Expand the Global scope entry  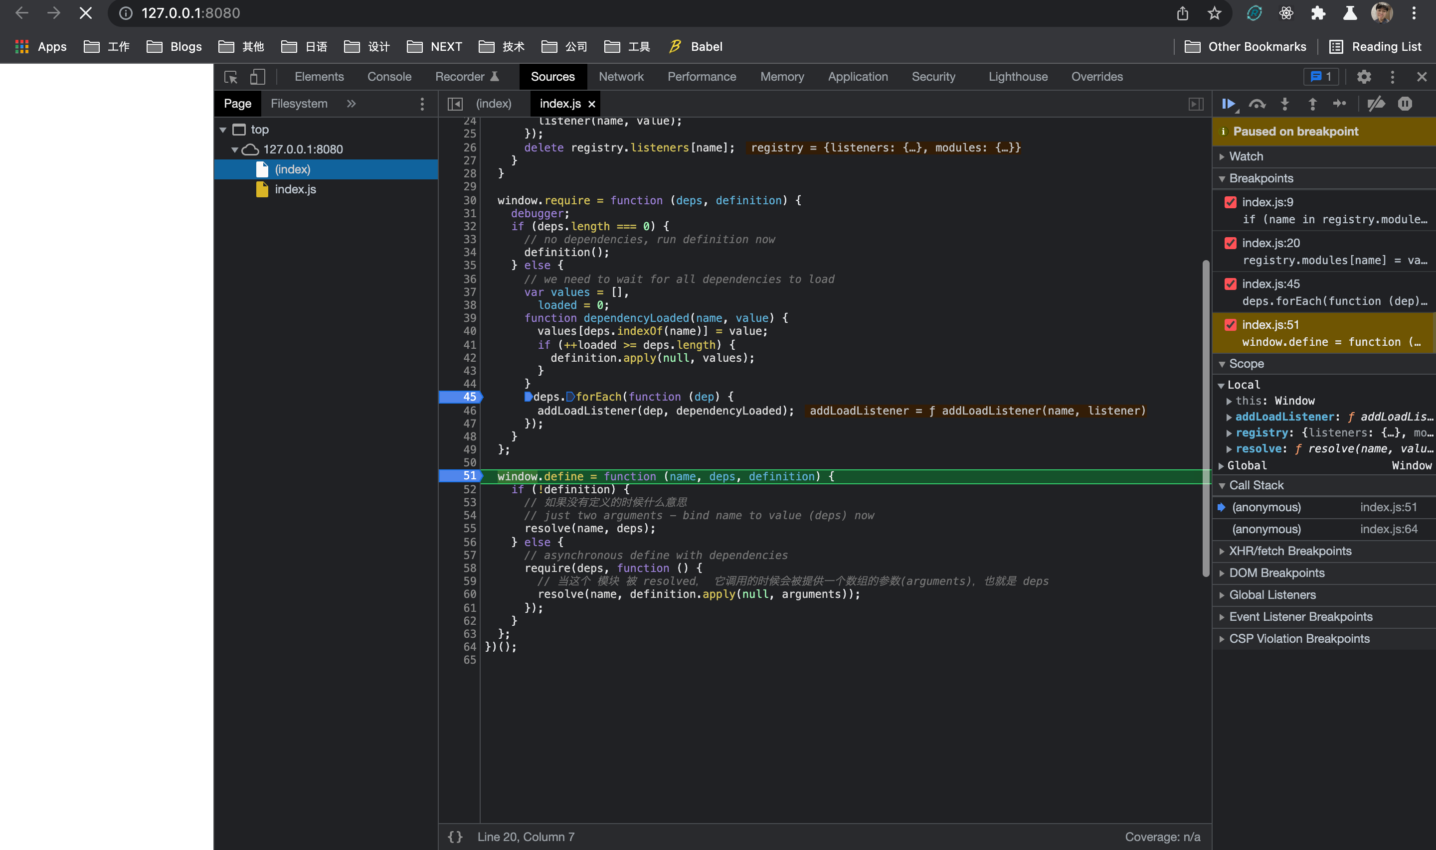click(1247, 466)
